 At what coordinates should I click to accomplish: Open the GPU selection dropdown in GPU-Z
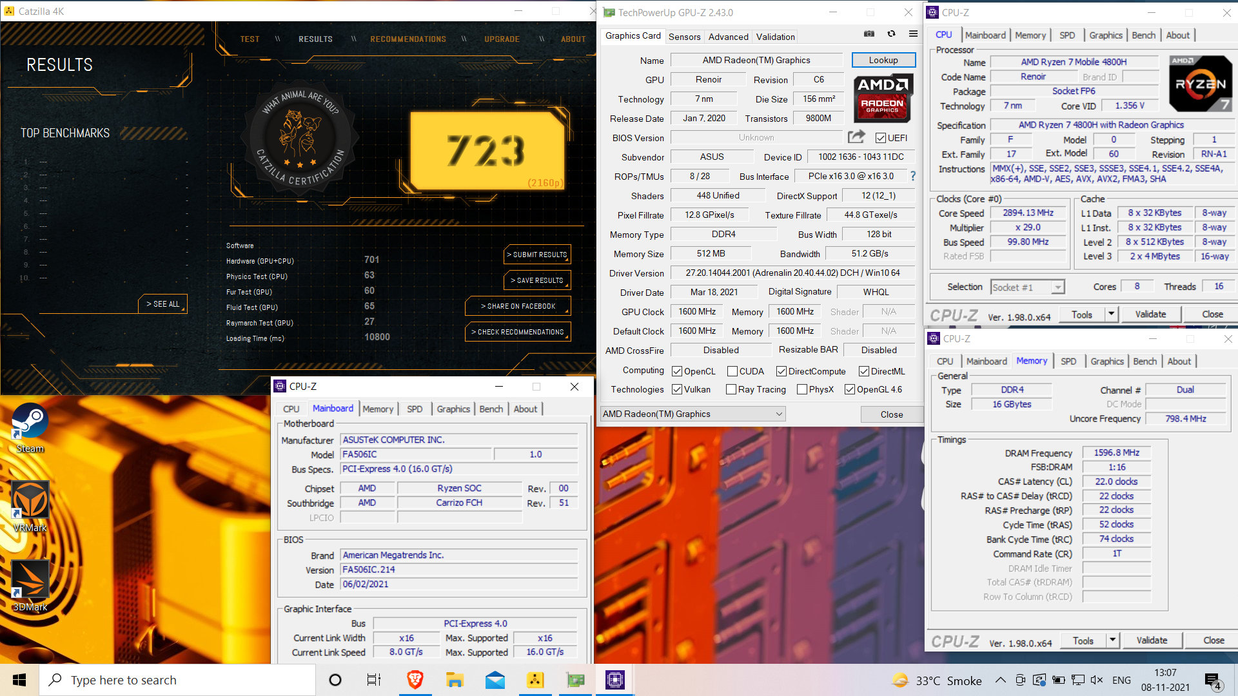pyautogui.click(x=693, y=414)
